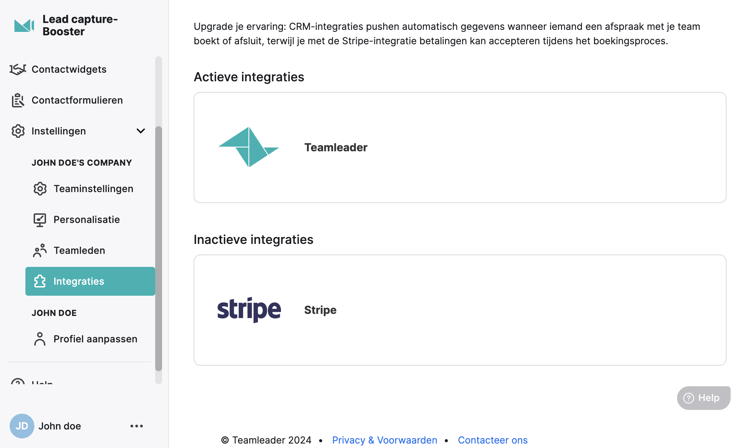Click the Integraties puzzle piece icon
Viewport: 743px width, 448px height.
click(x=40, y=281)
